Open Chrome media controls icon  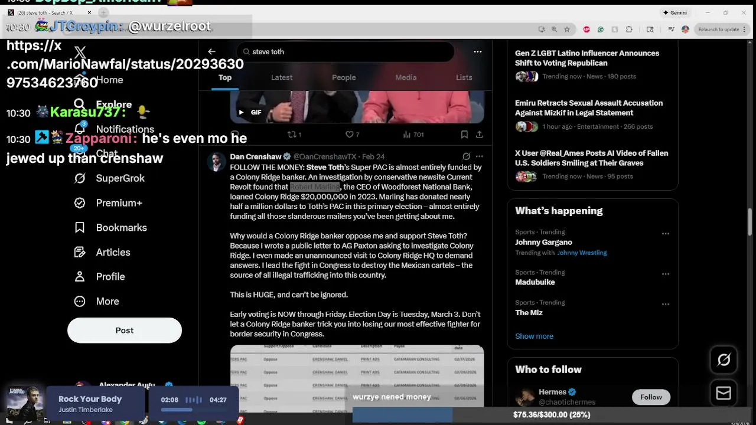pyautogui.click(x=672, y=29)
